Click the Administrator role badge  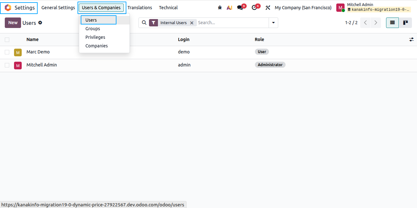point(270,65)
